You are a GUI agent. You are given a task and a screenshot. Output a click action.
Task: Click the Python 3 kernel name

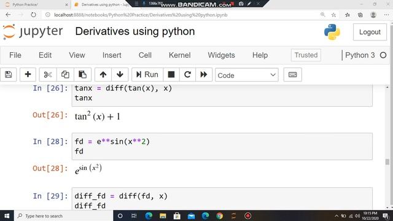360,55
